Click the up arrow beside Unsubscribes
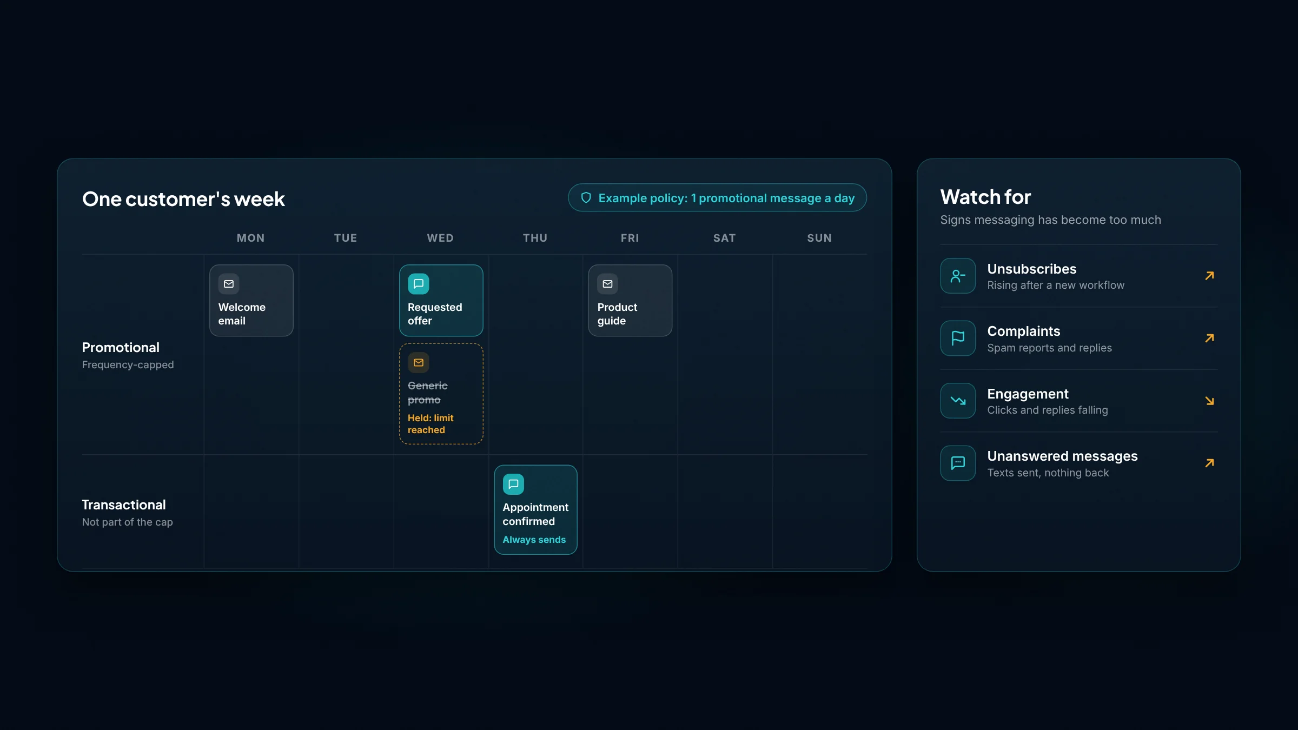Image resolution: width=1298 pixels, height=730 pixels. (1209, 276)
